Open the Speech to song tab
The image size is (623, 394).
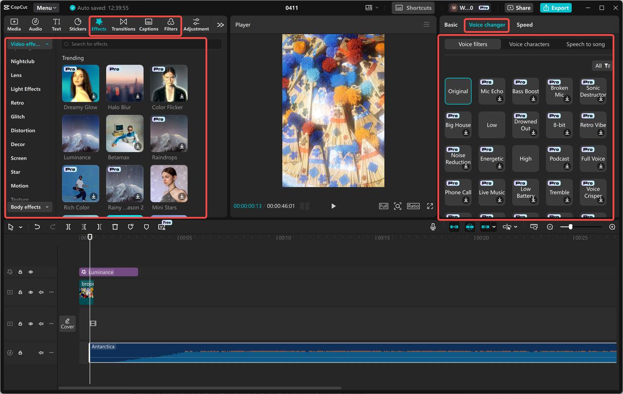pos(585,44)
